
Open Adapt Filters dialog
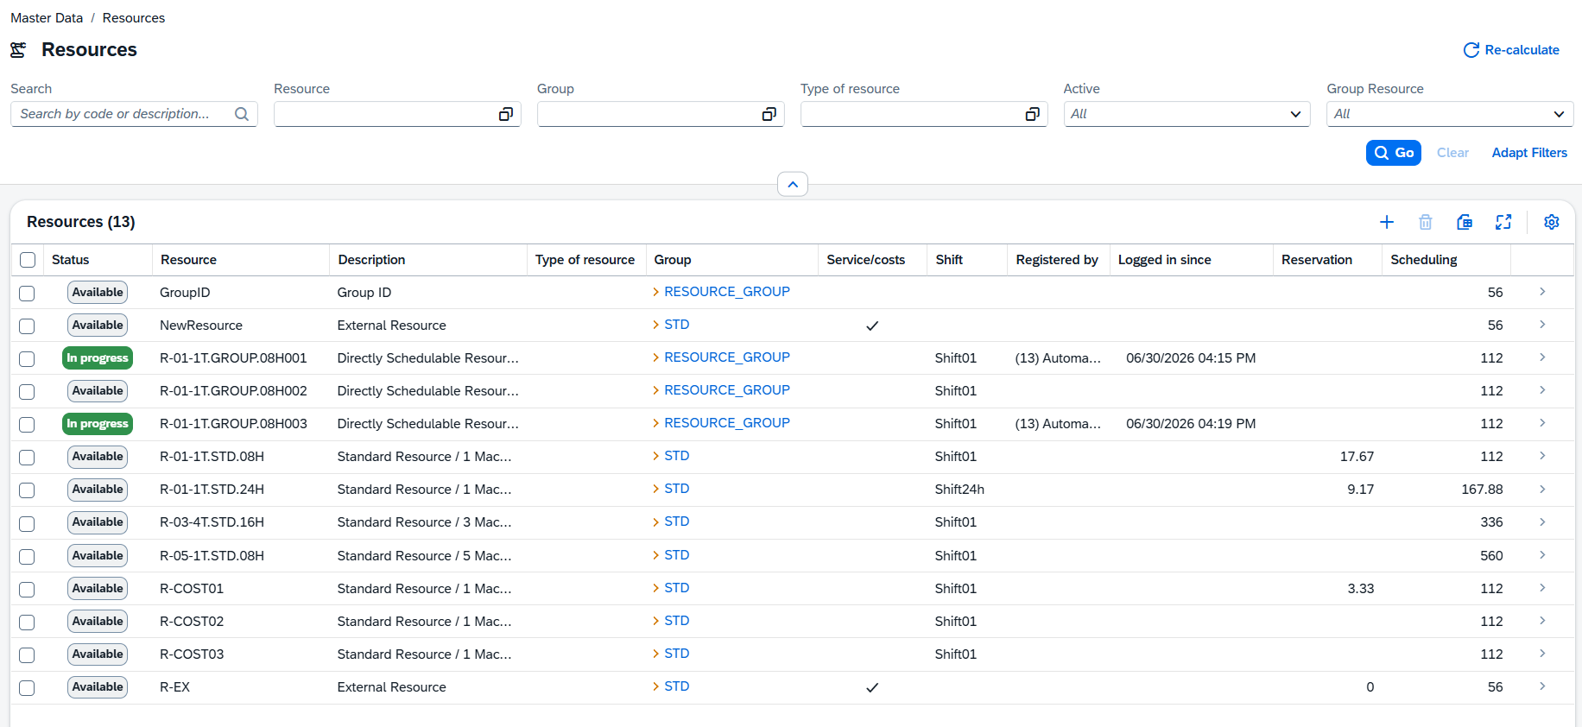pyautogui.click(x=1529, y=153)
